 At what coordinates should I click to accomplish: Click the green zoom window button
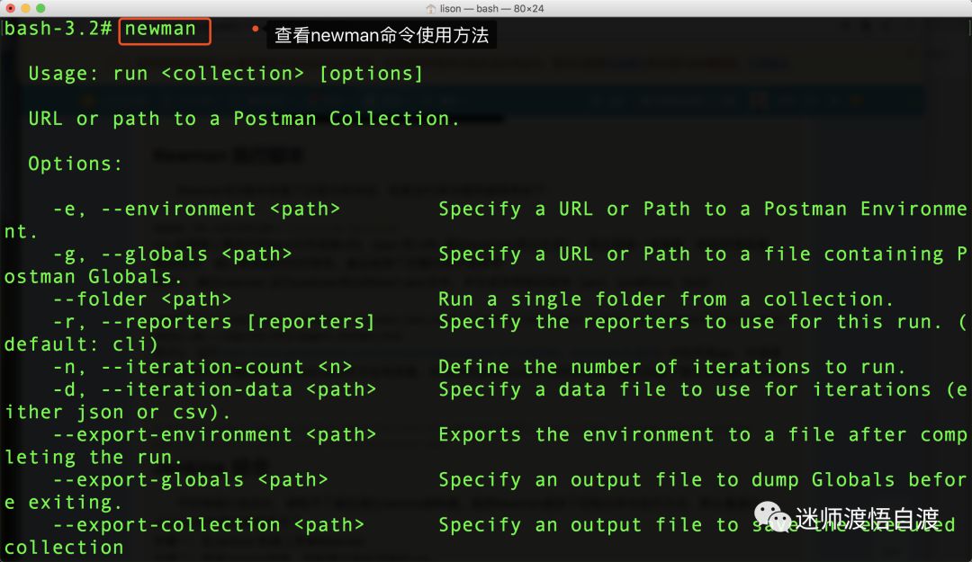pyautogui.click(x=40, y=8)
